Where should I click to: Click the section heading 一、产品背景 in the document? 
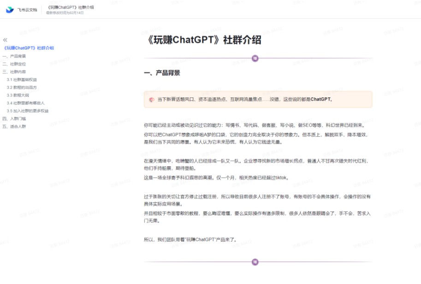(x=162, y=73)
